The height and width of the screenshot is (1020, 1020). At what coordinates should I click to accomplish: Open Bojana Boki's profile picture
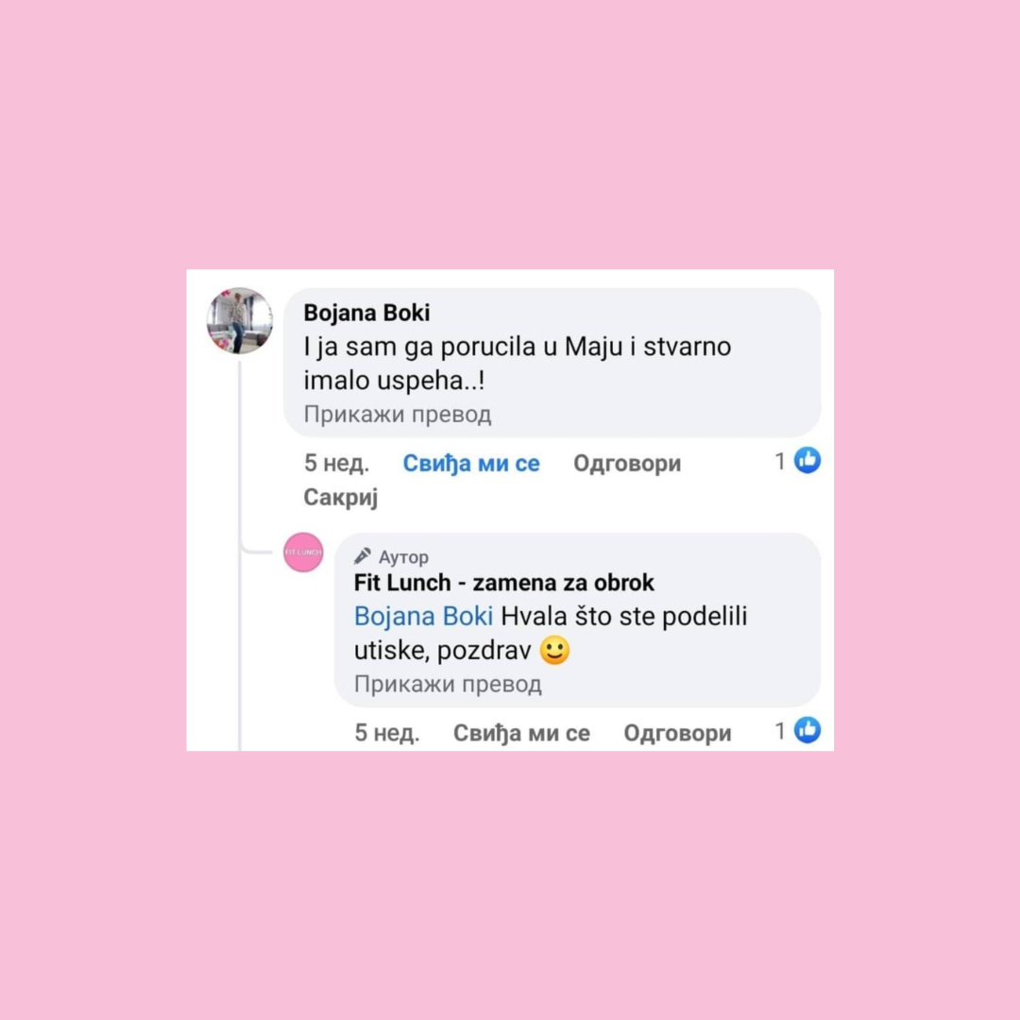pyautogui.click(x=239, y=321)
